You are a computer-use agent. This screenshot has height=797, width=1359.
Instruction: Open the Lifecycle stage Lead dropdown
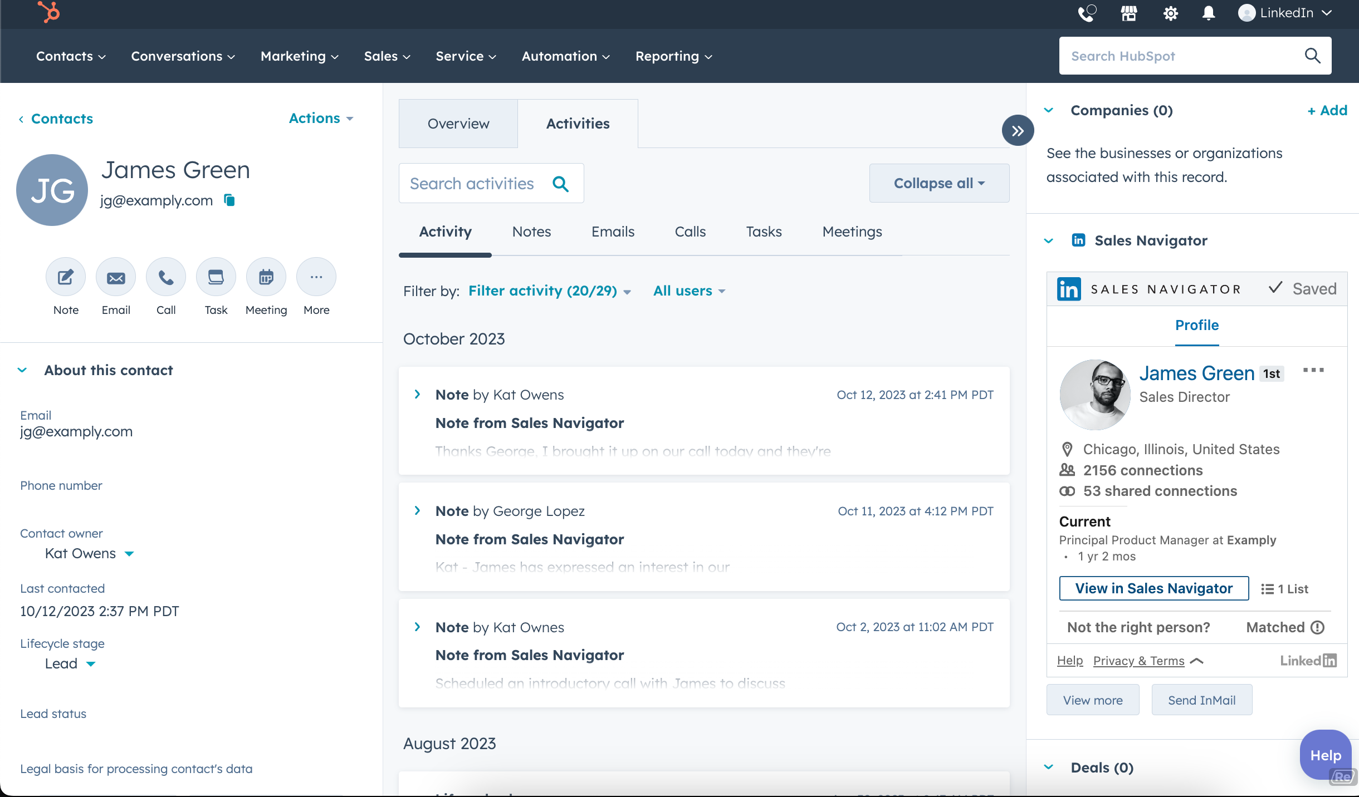(x=70, y=663)
